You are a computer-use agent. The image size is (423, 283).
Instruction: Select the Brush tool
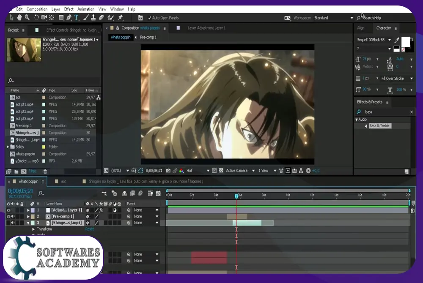tap(86, 18)
